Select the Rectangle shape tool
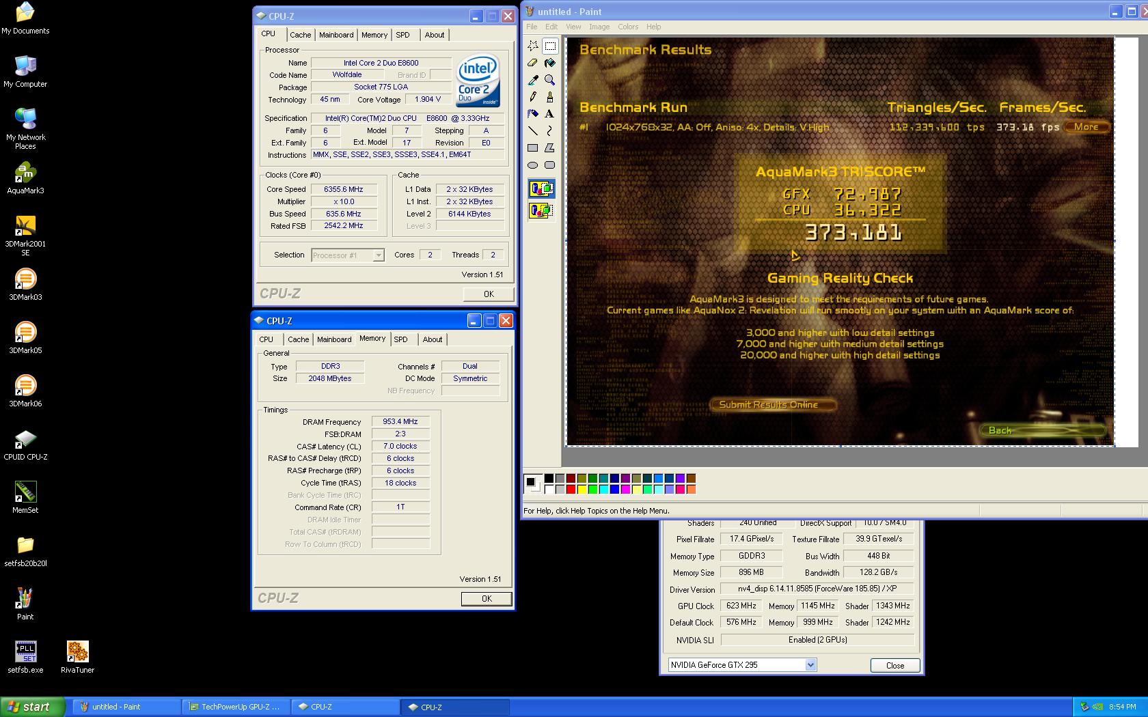This screenshot has width=1148, height=717. 533,148
